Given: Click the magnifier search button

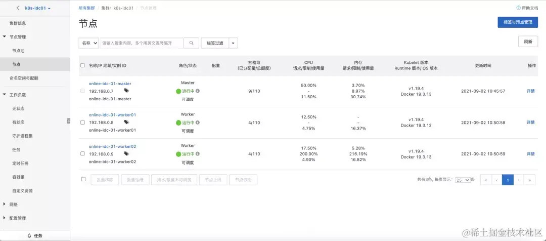Looking at the screenshot, I should pos(191,43).
